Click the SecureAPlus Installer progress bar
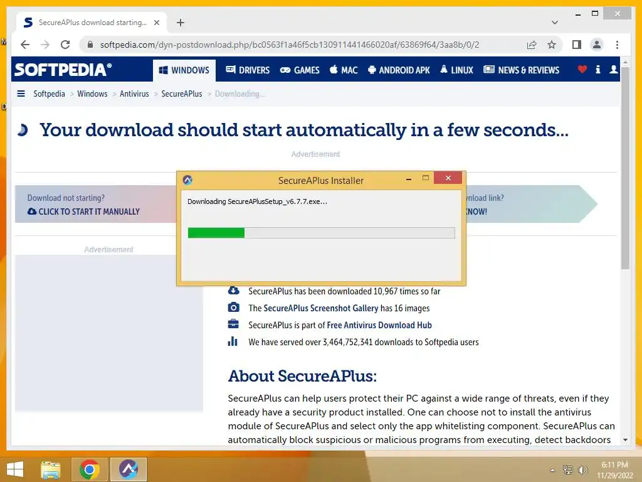 tap(322, 233)
